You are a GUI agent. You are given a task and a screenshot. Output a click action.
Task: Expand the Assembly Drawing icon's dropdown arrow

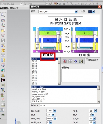[x=5, y=110]
